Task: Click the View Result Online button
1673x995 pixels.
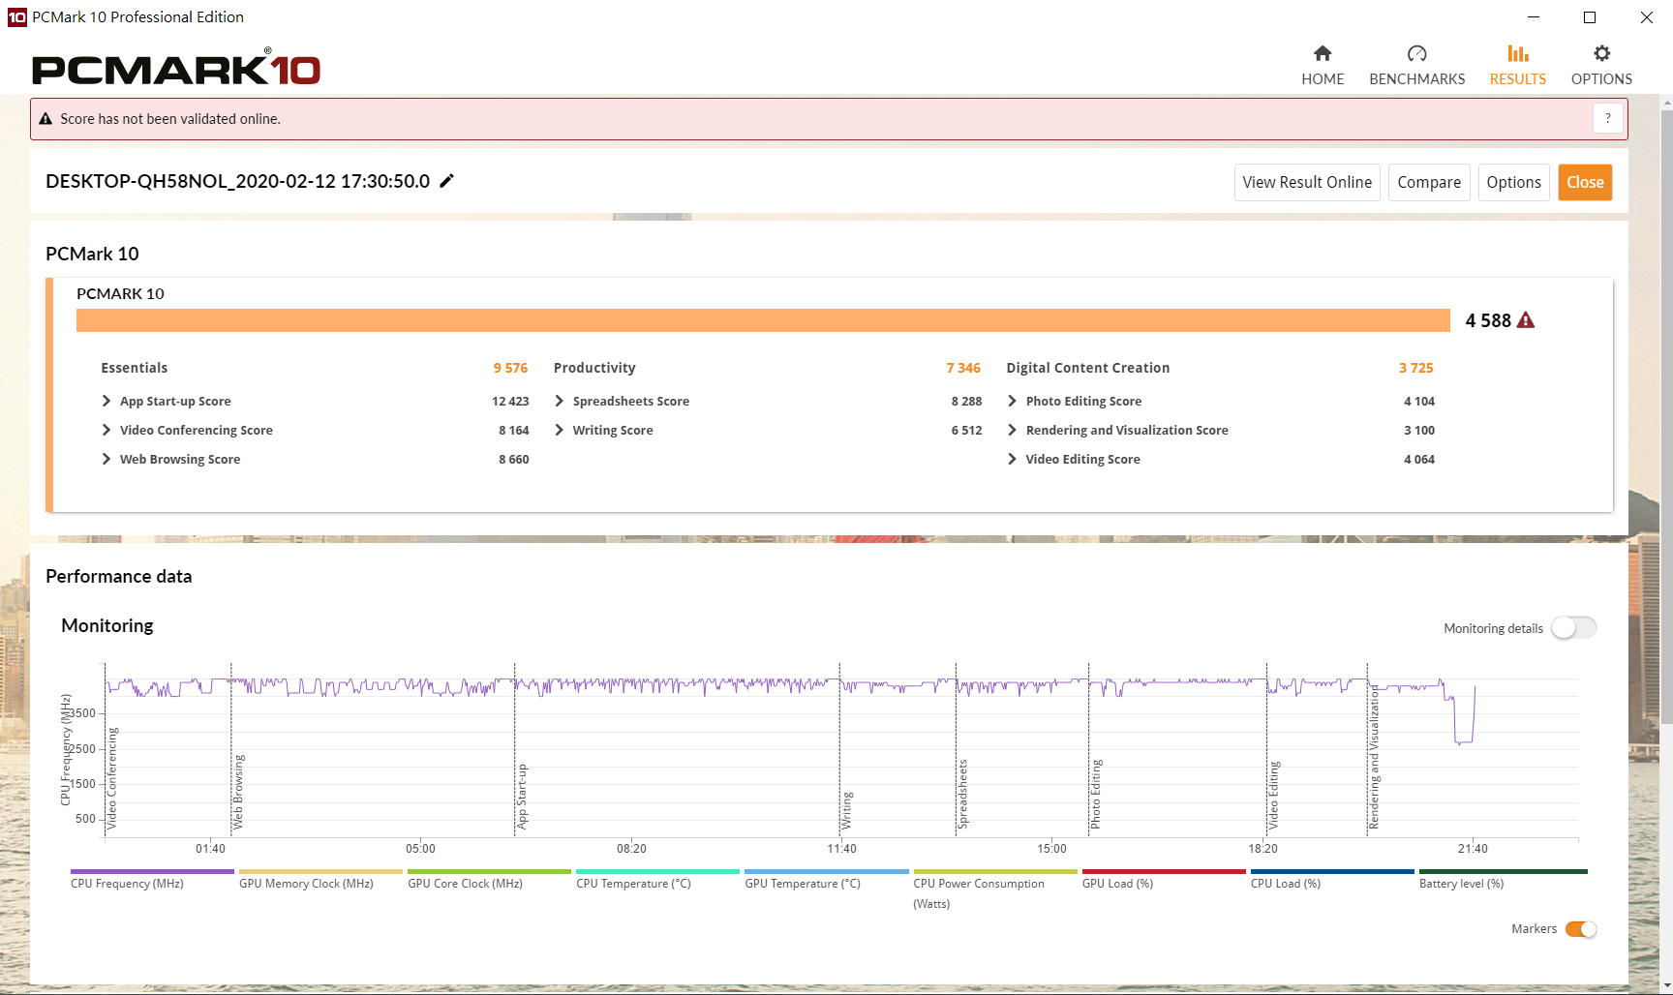Action: (x=1306, y=182)
